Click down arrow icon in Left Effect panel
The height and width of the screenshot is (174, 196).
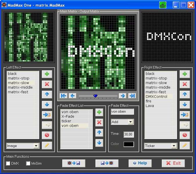(47, 105)
